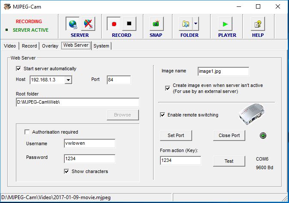
Task: Open the video folder icon
Action: pyautogui.click(x=186, y=24)
